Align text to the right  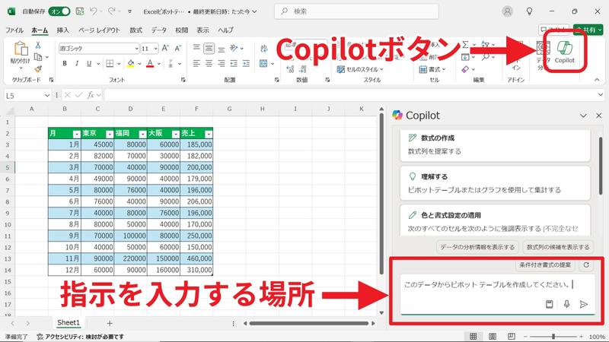pyautogui.click(x=222, y=64)
